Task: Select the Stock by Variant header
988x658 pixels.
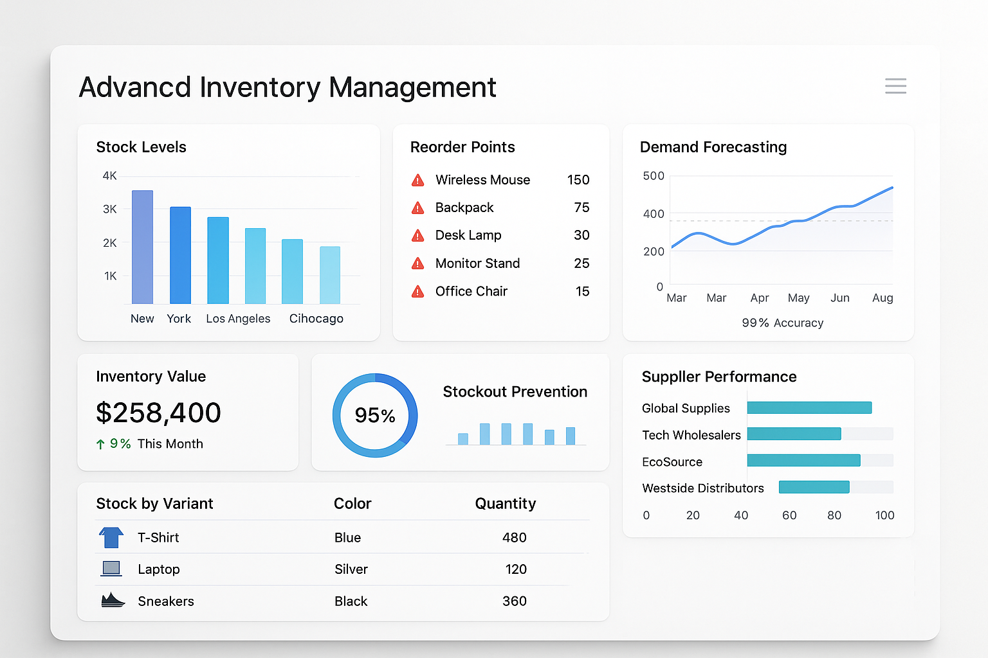Action: tap(154, 504)
